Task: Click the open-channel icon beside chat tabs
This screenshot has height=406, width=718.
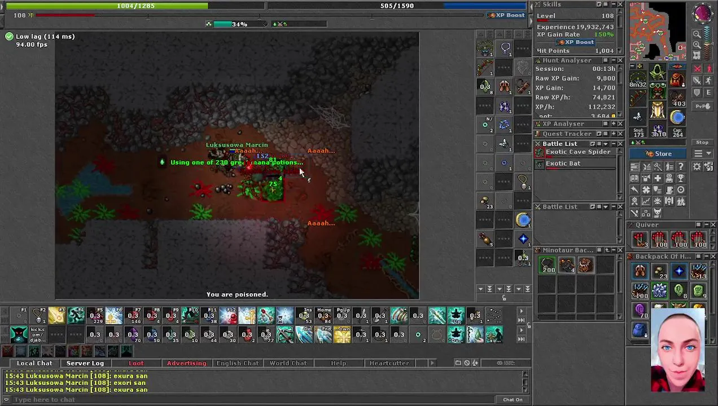Action: (458, 363)
